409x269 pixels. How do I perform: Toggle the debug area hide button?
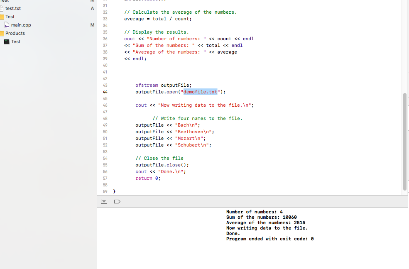click(x=104, y=201)
